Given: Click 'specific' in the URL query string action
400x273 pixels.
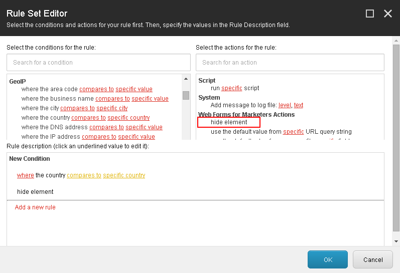Looking at the screenshot, I should pos(293,132).
